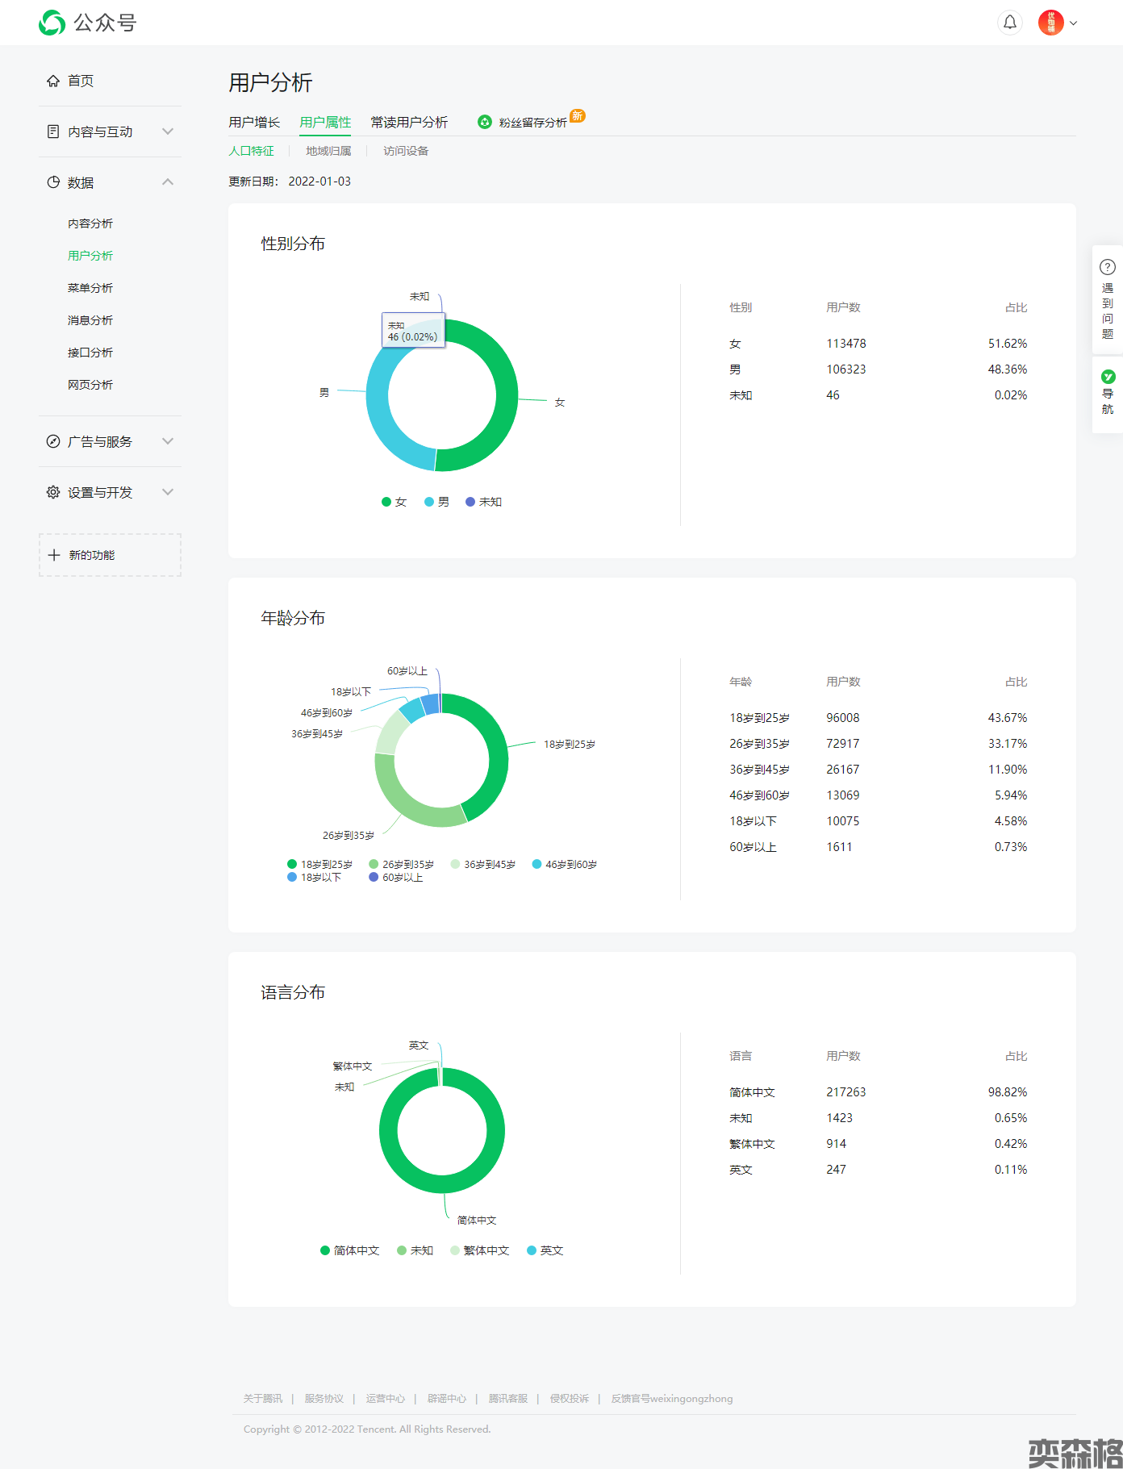Switch to the 用户增长 tab

point(254,122)
